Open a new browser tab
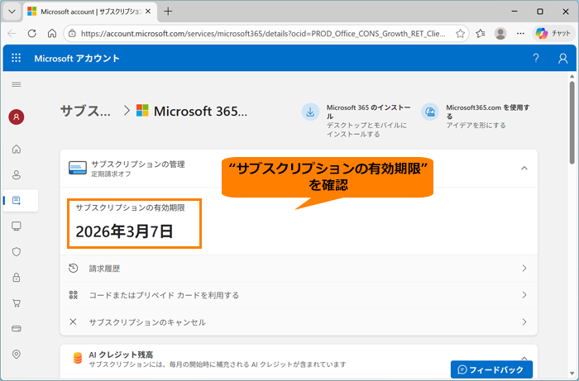 click(x=168, y=12)
